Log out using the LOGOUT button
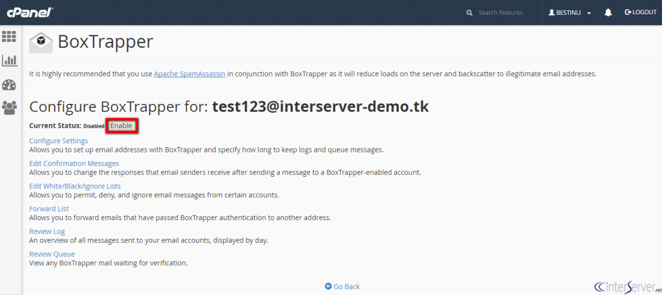Screen dimensions: 662x295 click(x=641, y=13)
